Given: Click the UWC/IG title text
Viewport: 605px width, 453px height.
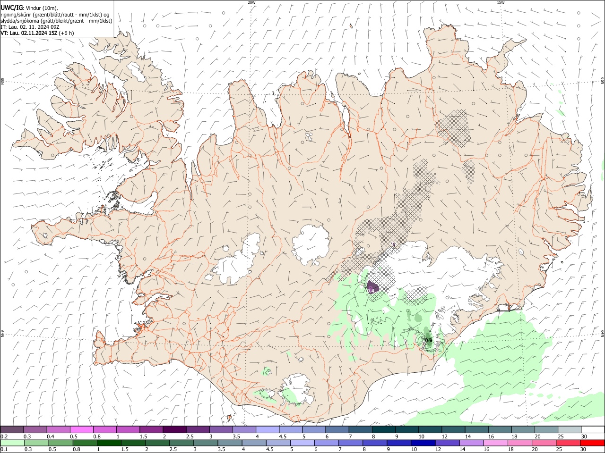Looking at the screenshot, I should coord(11,8).
